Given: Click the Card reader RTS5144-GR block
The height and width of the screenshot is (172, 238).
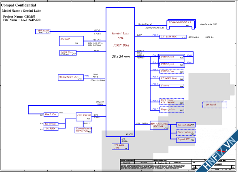Looking at the screenshot, I should tap(172, 102).
